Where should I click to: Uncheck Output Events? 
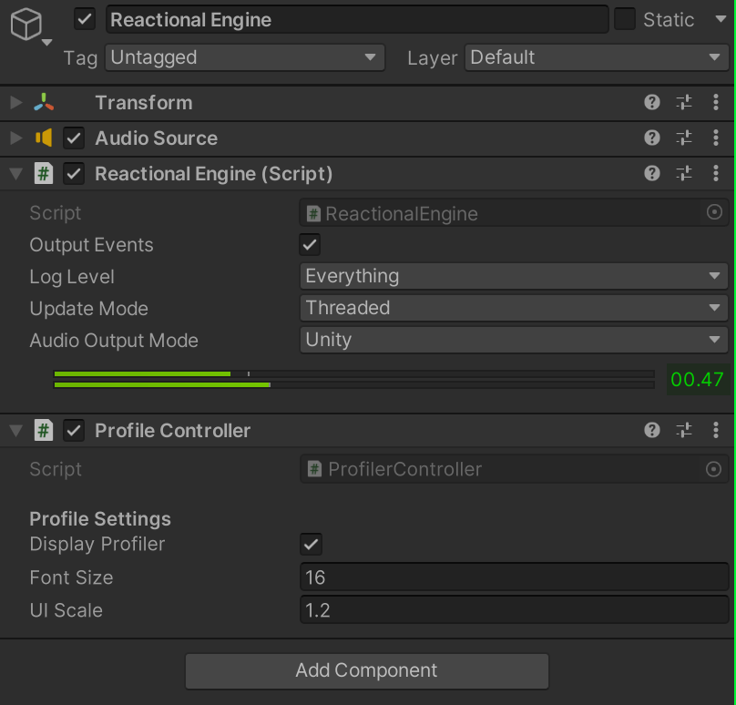310,244
